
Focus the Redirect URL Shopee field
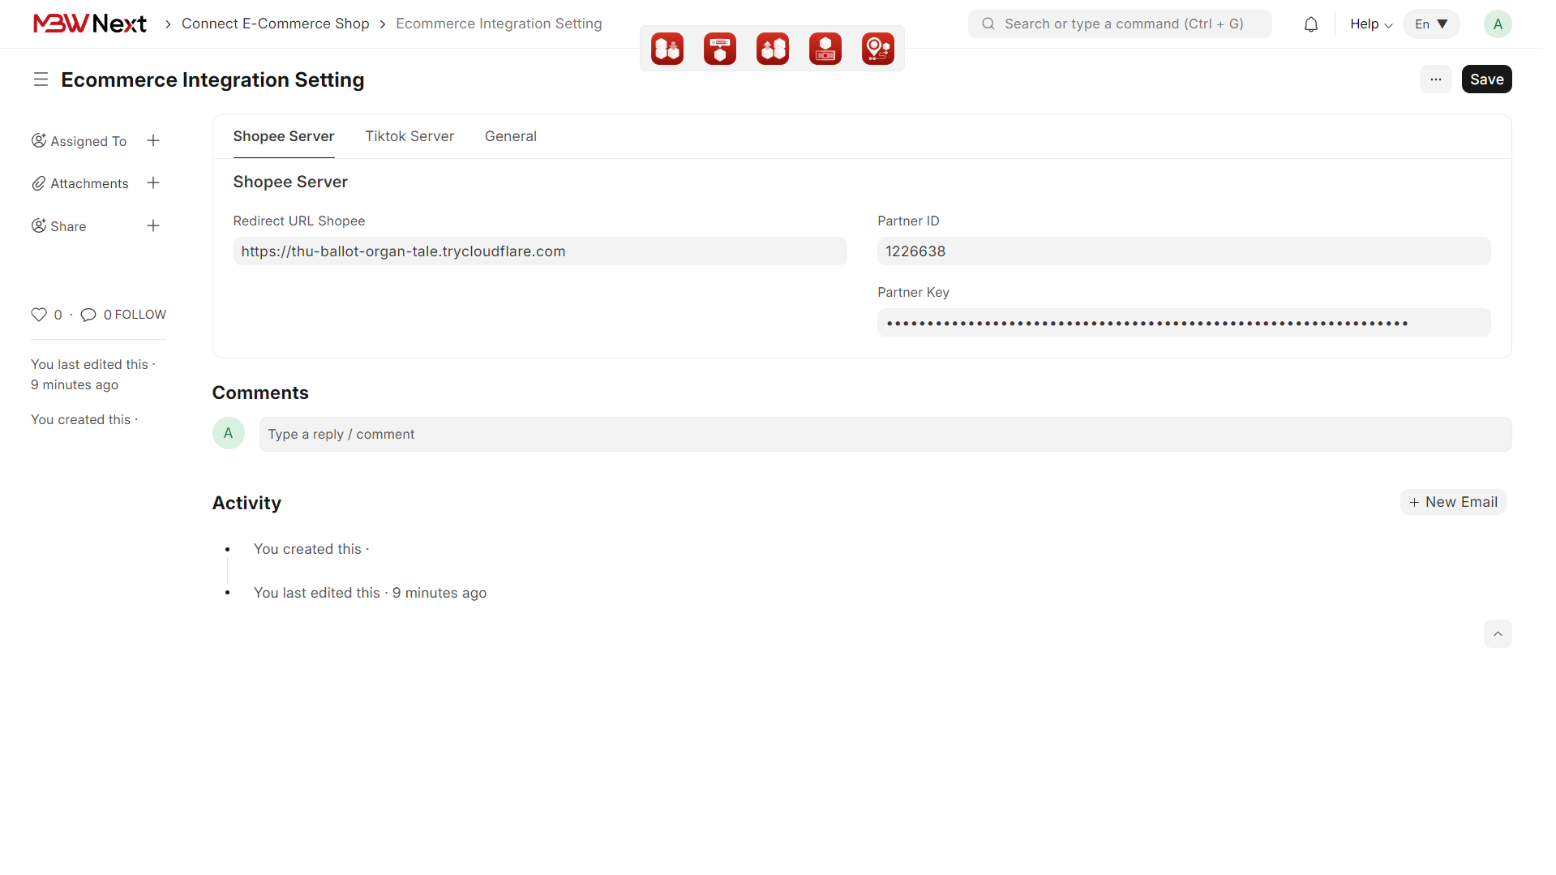[539, 251]
